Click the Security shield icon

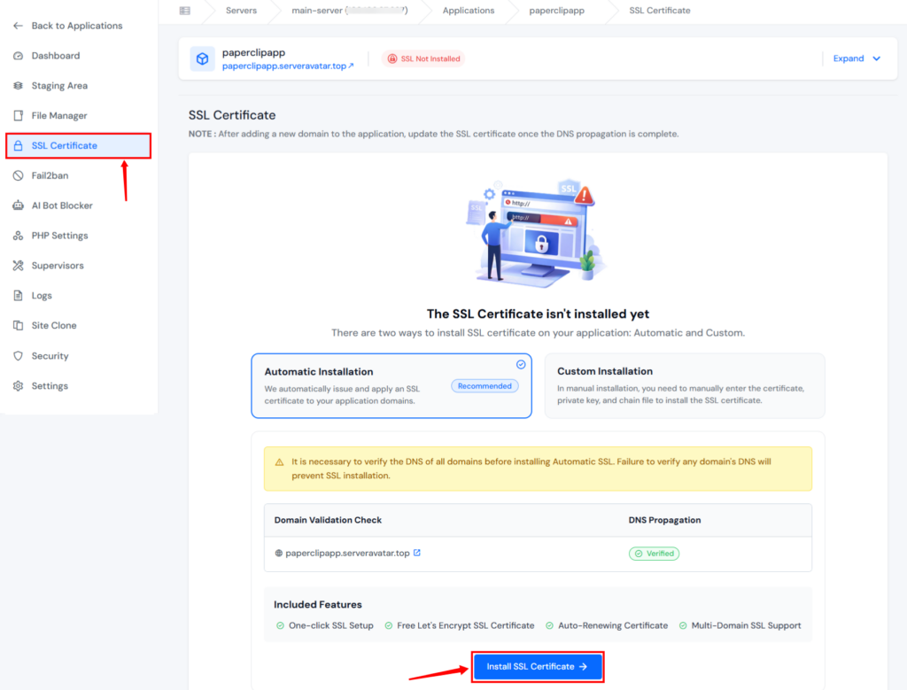19,356
